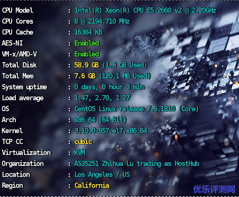This screenshot has width=239, height=197.
Task: Click the CPU Cache 16384 KB value
Action: point(89,32)
